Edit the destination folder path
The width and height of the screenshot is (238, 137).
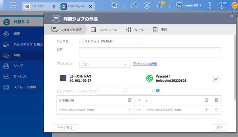[207, 100]
